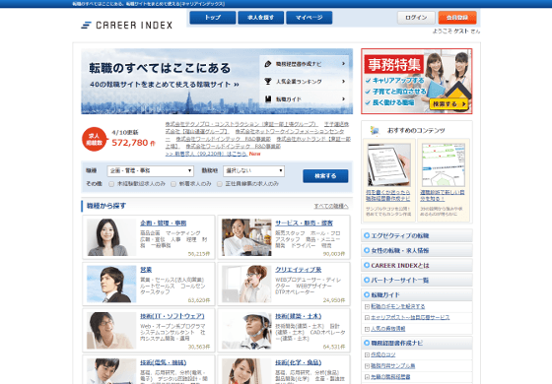The width and height of the screenshot is (552, 384).
Task: Click the 営業 businessman photo
Action: tap(111, 285)
